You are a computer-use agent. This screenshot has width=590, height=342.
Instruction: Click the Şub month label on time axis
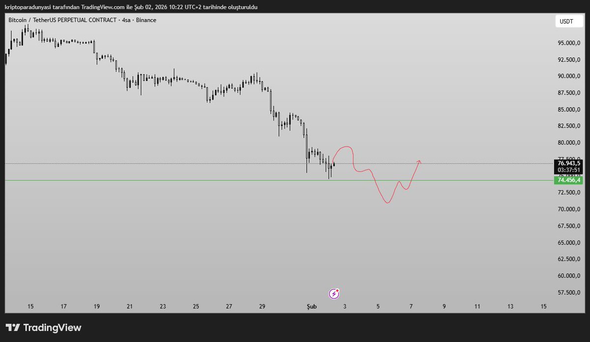point(312,307)
